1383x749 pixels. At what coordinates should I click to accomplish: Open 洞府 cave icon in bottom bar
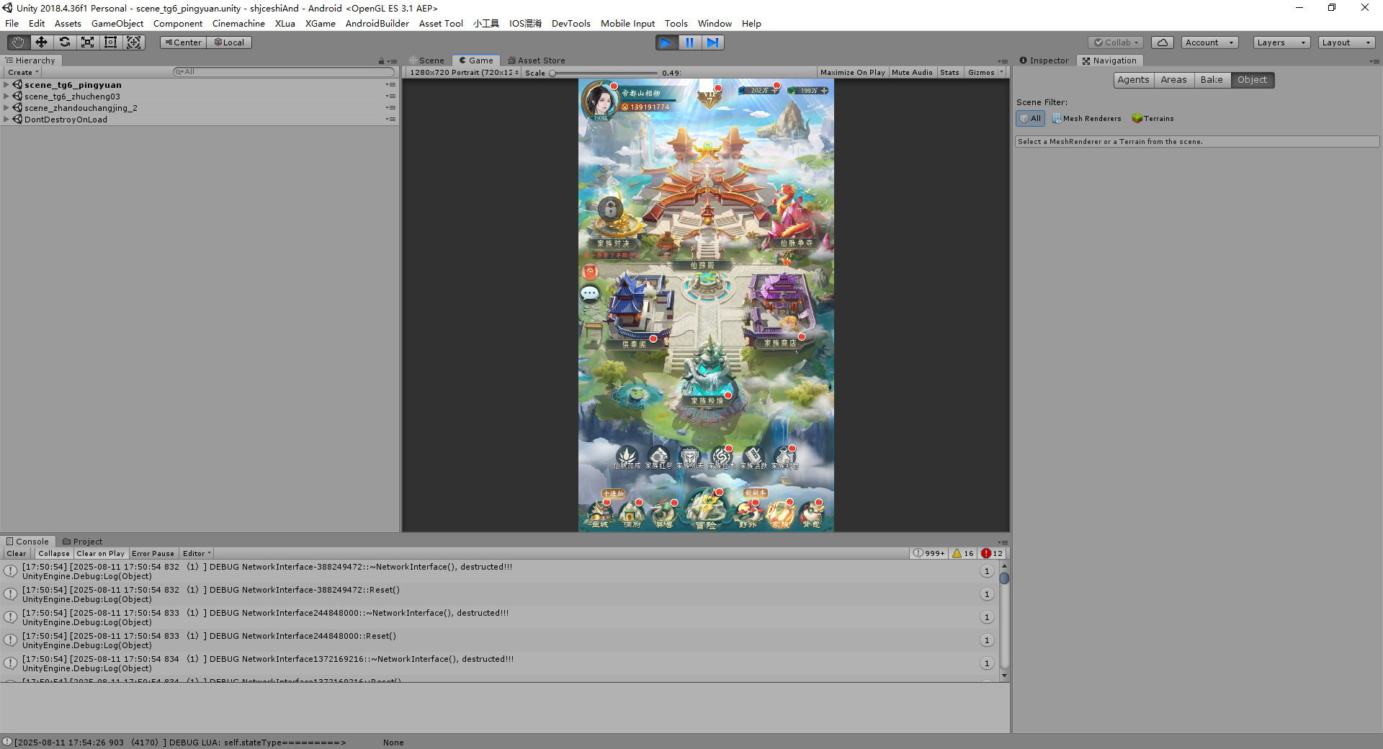pos(632,513)
